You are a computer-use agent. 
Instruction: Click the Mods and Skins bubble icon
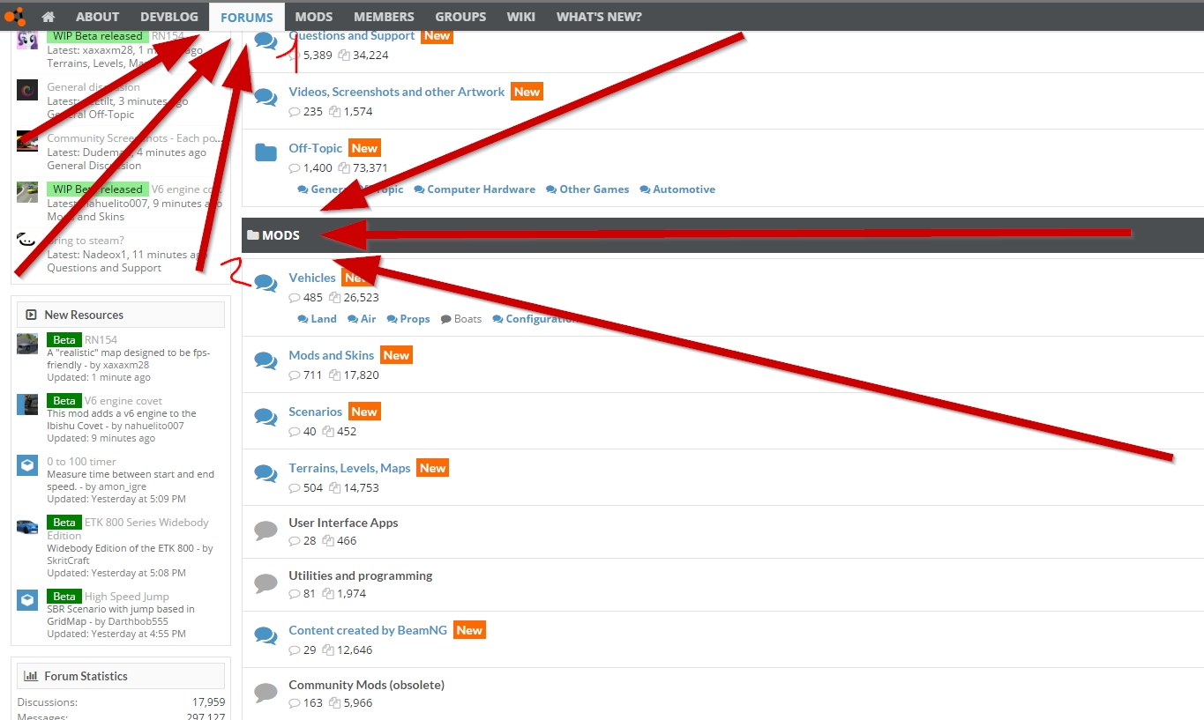click(265, 360)
